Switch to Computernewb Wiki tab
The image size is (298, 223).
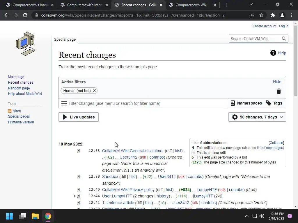click(x=191, y=5)
